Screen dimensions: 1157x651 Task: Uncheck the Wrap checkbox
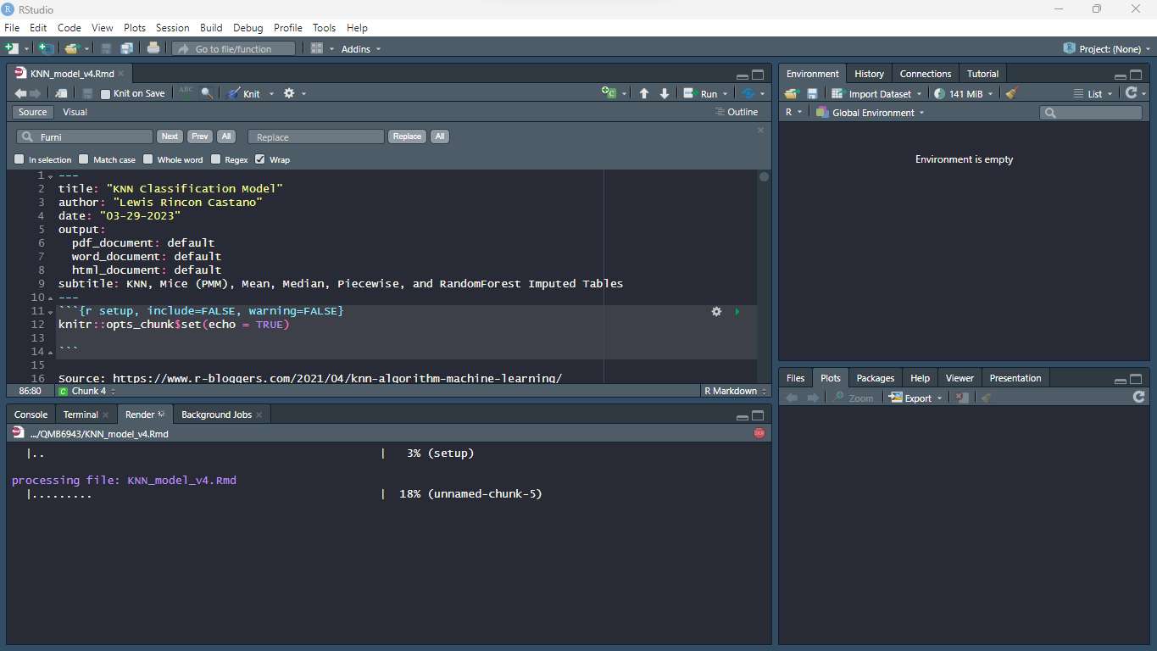260,159
